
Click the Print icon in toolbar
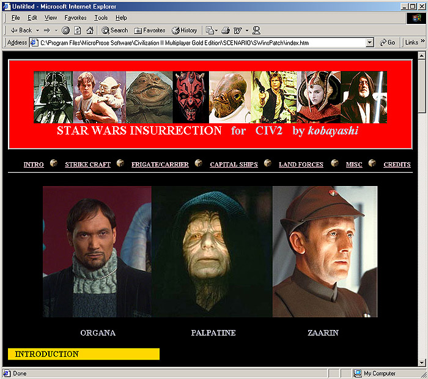pyautogui.click(x=226, y=30)
